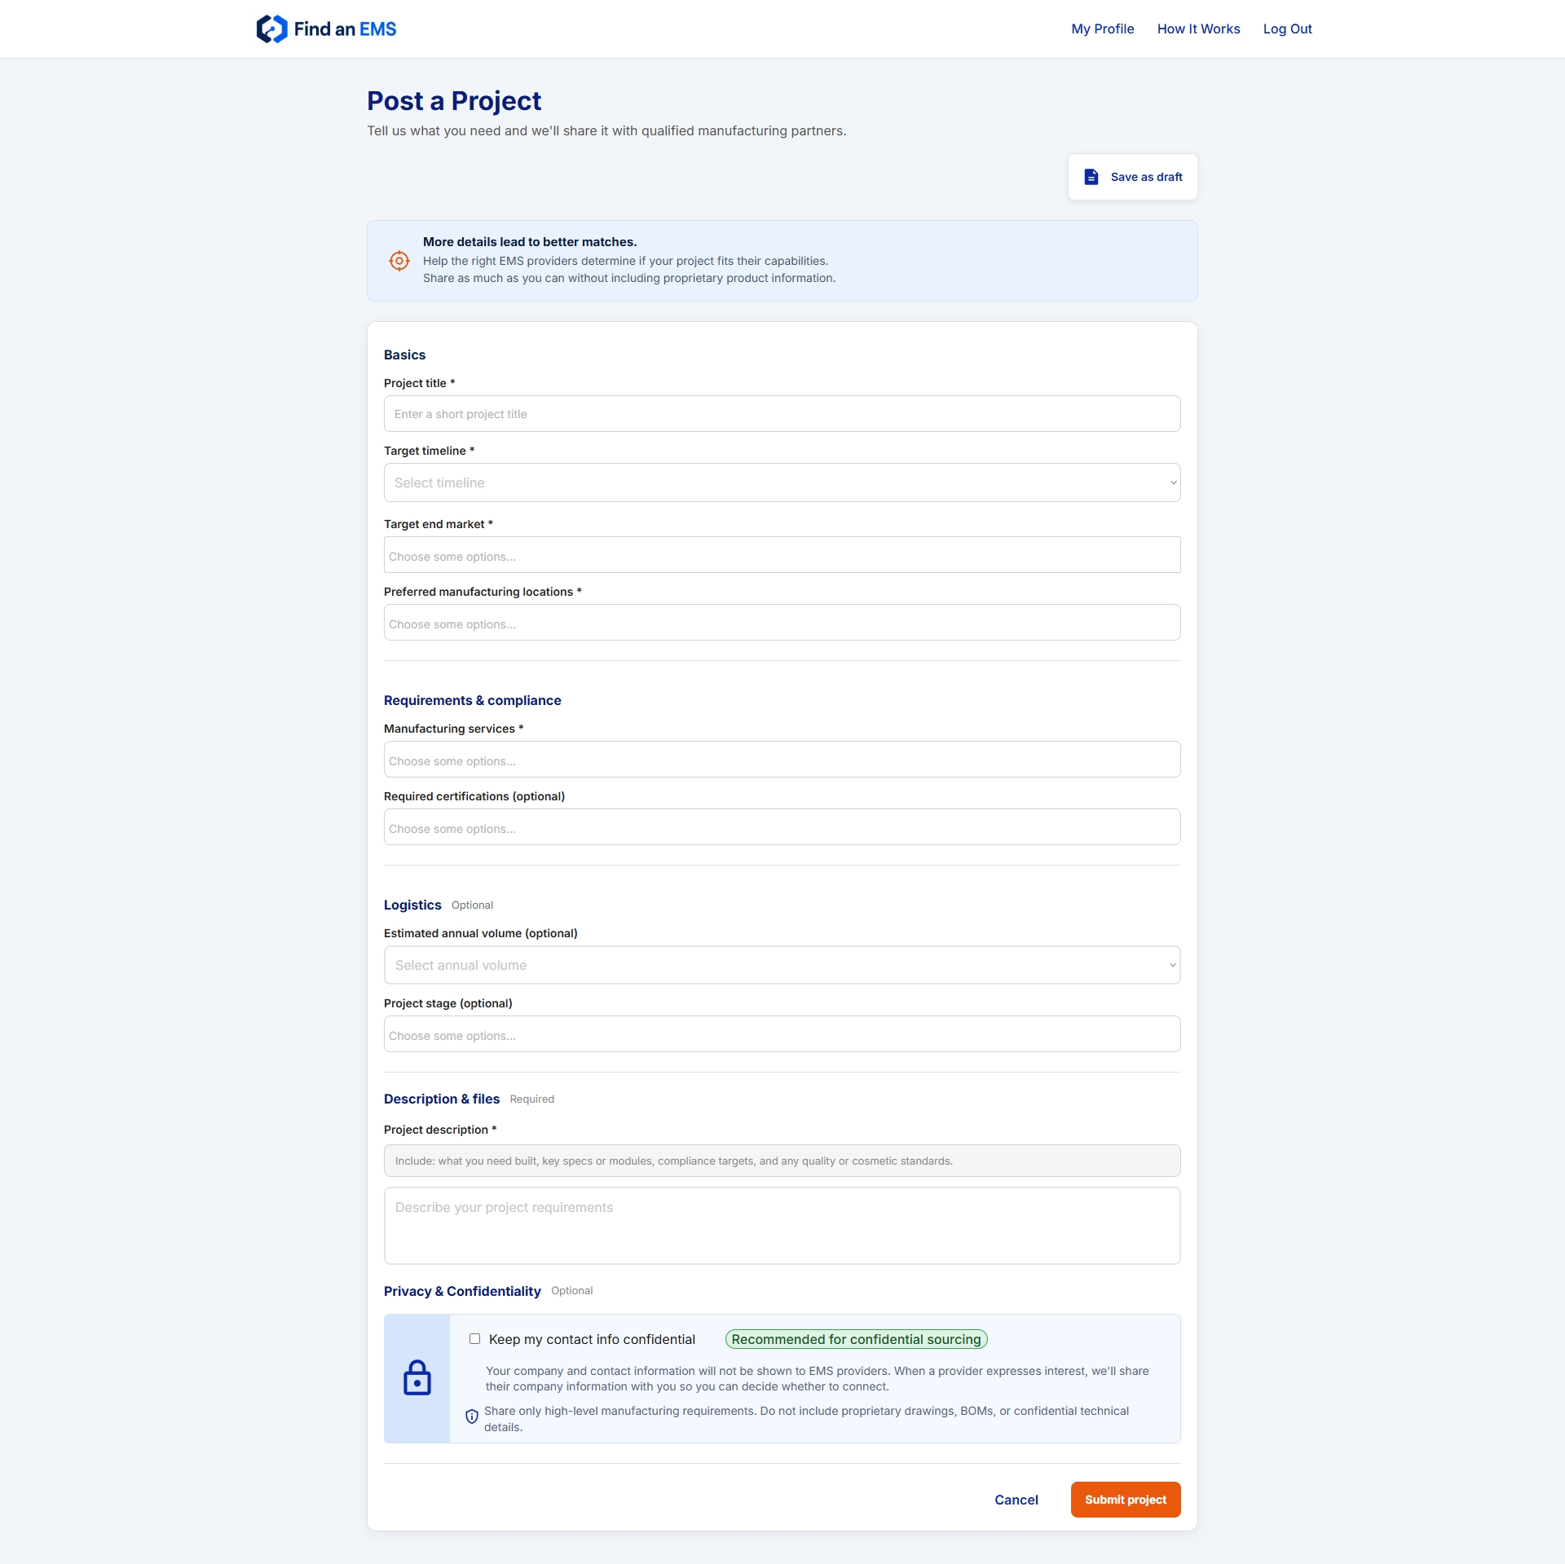Click the Find an EMS brand text

346,29
